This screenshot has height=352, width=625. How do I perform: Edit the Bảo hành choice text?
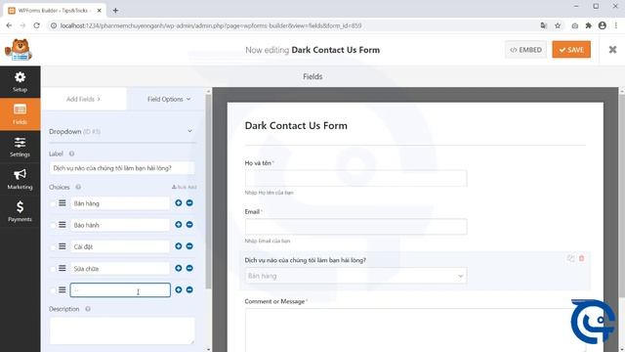coord(120,225)
